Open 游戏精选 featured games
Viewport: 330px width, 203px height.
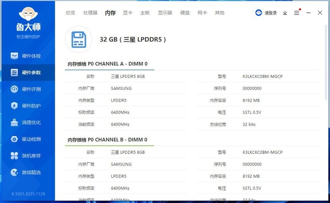click(27, 172)
